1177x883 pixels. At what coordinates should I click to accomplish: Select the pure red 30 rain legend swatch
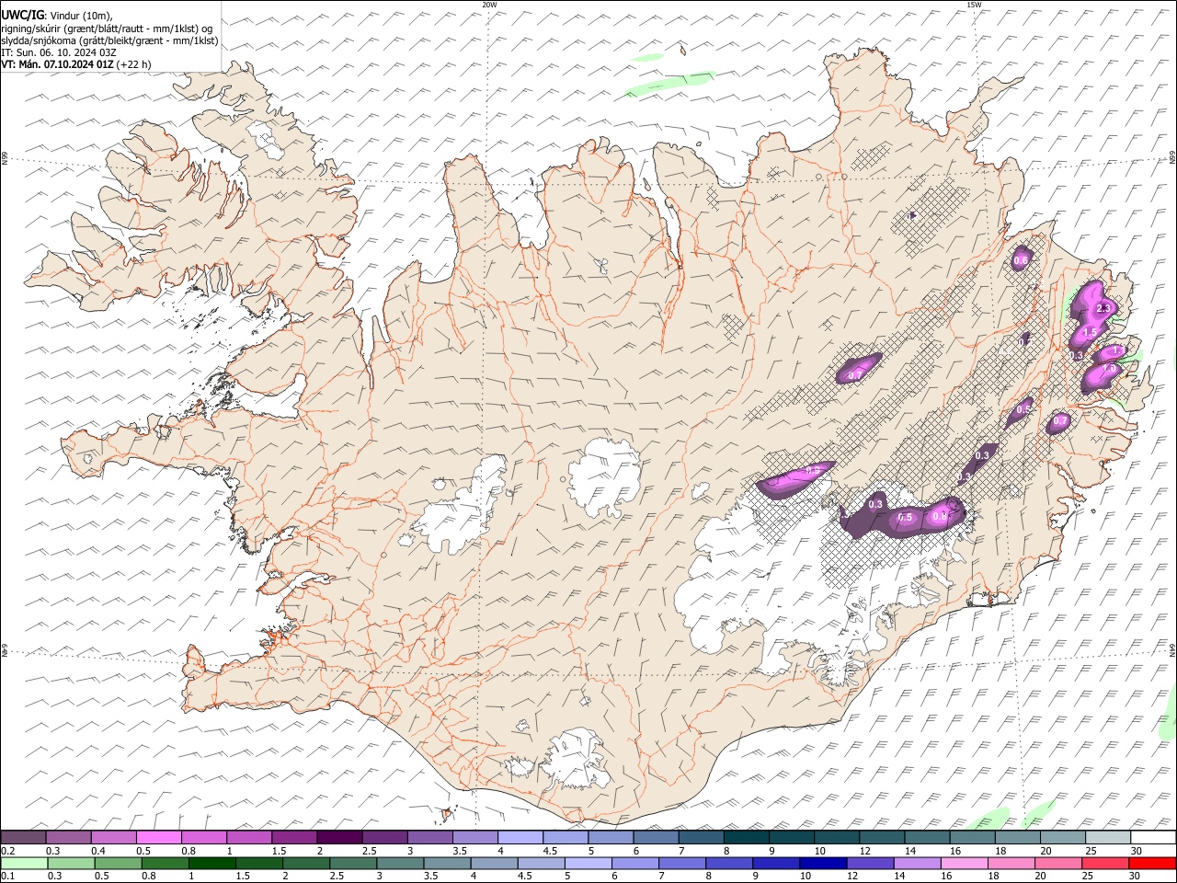[1152, 865]
